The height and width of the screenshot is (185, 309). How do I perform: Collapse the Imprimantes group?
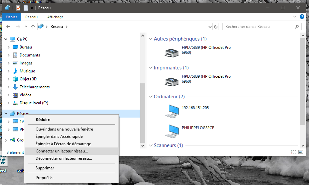click(x=151, y=68)
